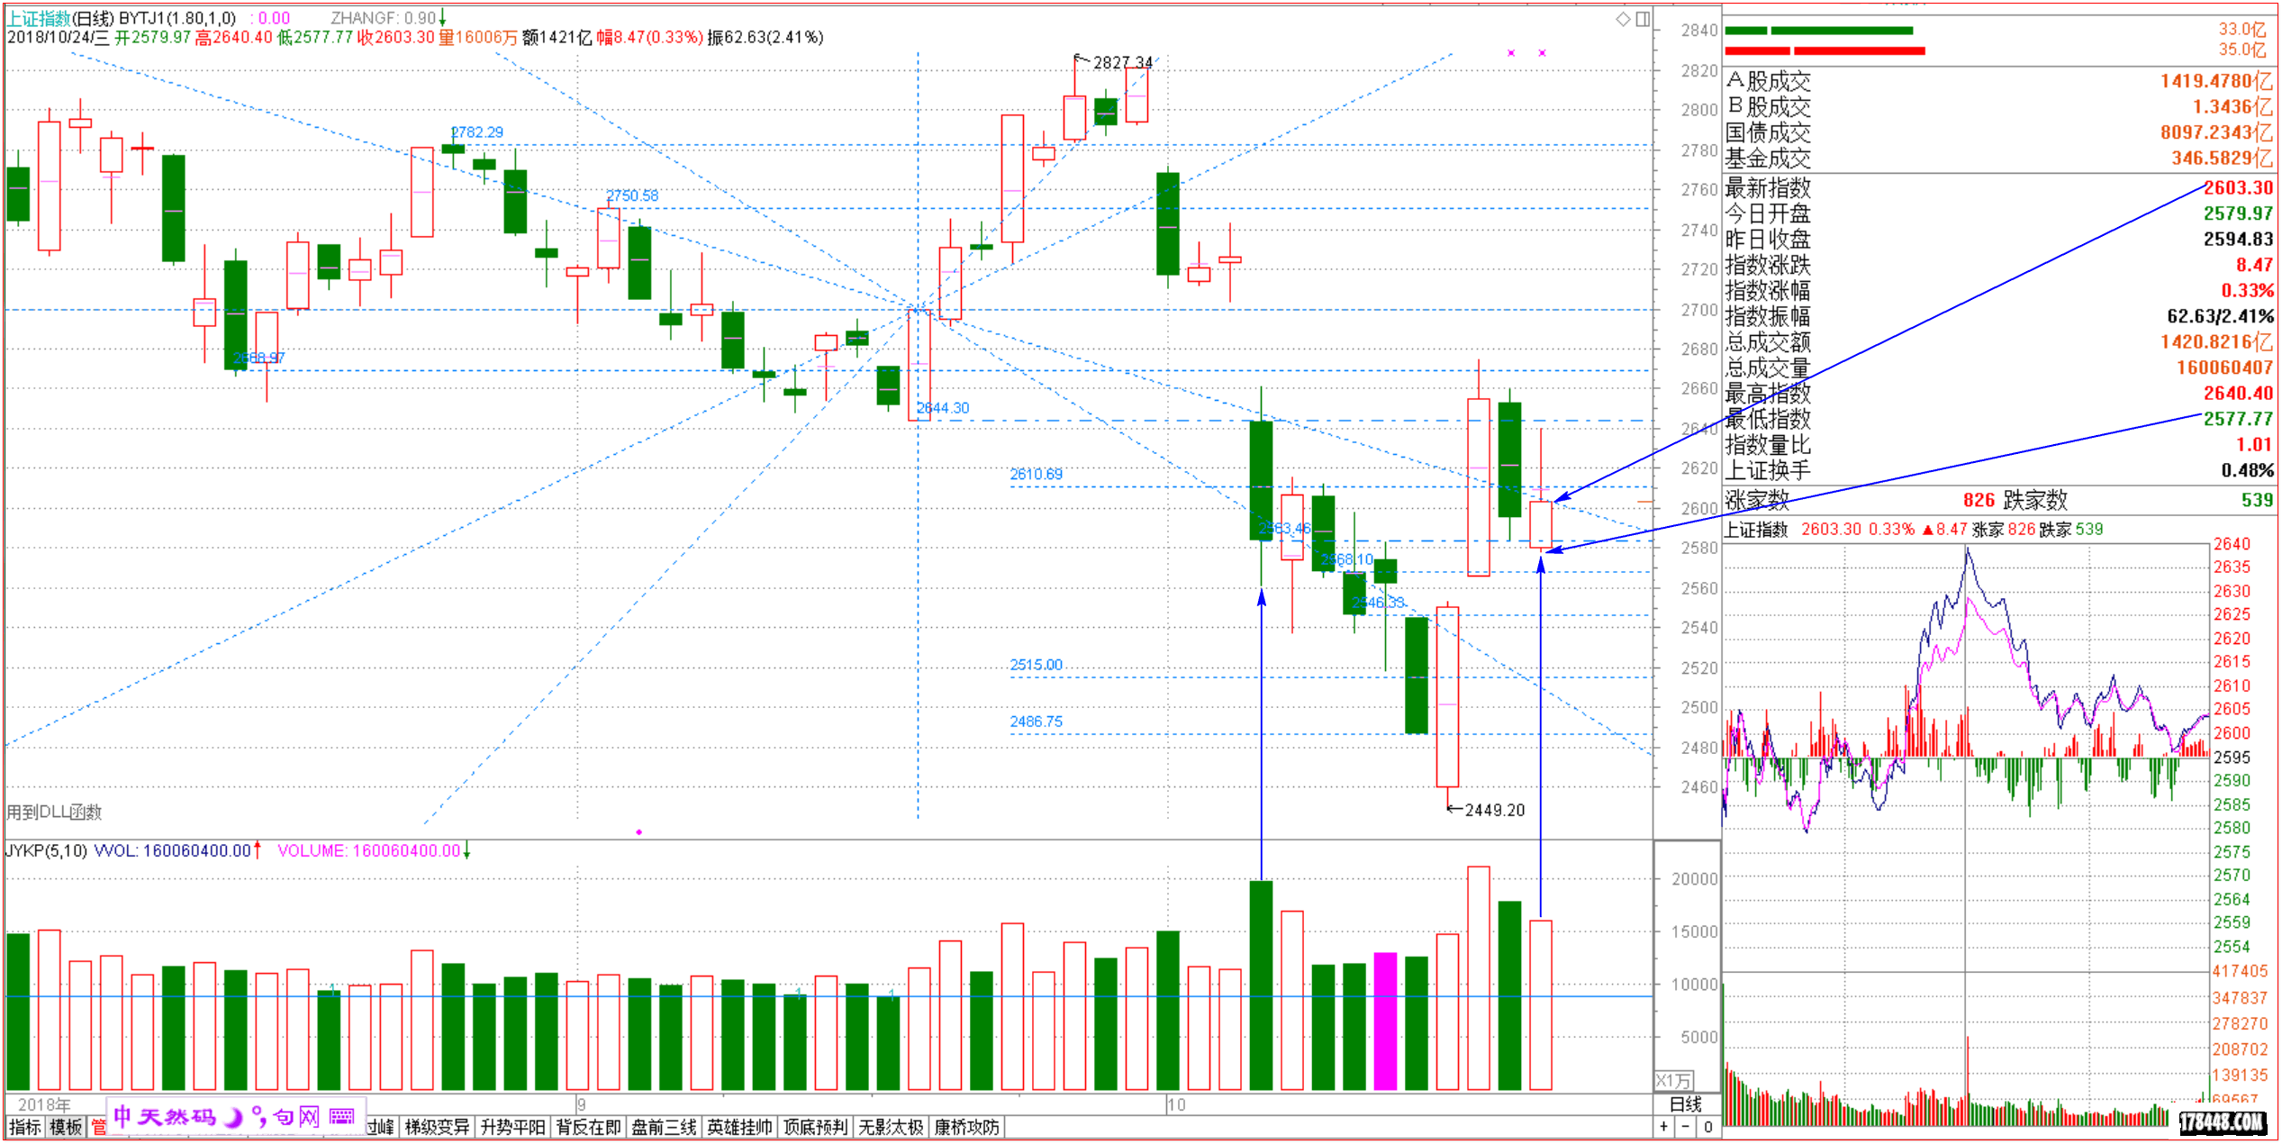Viewport: 2282px width, 1144px height.
Task: Click the 句 sentence mode in IME bar
Action: pyautogui.click(x=284, y=1117)
